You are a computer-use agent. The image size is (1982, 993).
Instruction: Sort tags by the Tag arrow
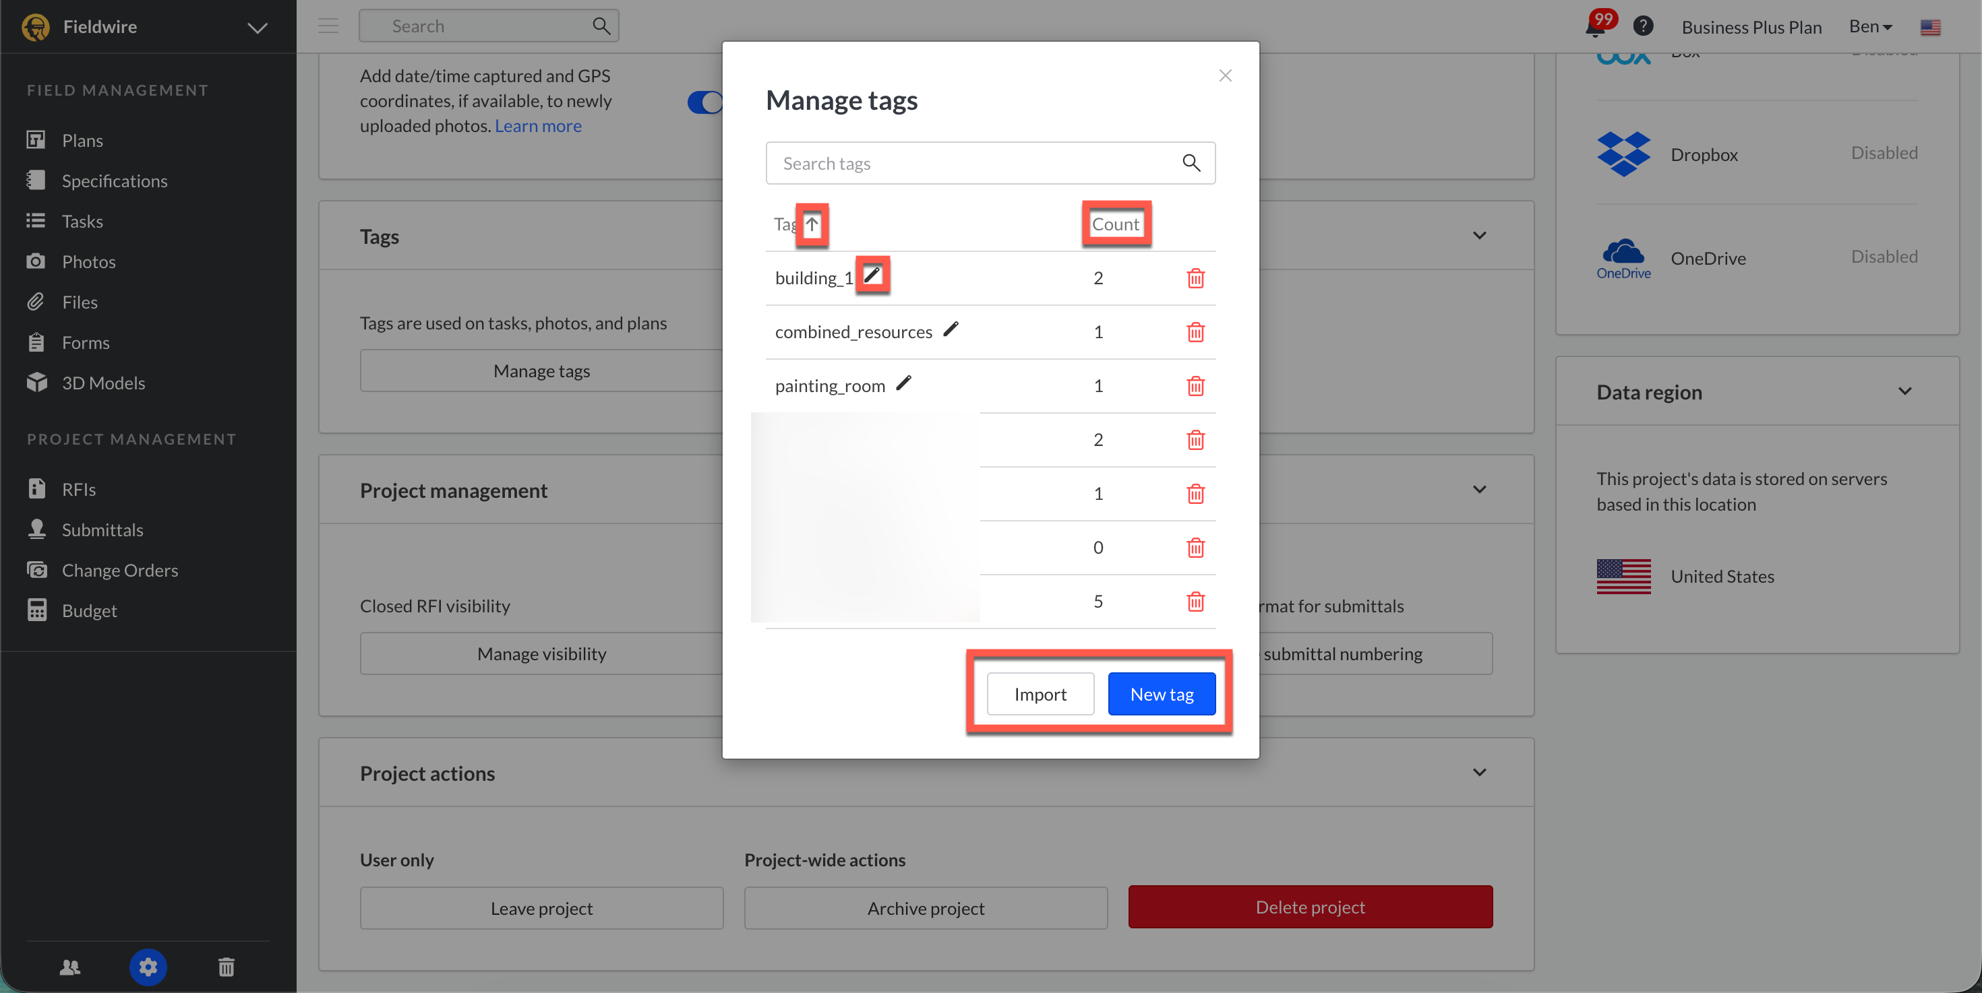(812, 224)
